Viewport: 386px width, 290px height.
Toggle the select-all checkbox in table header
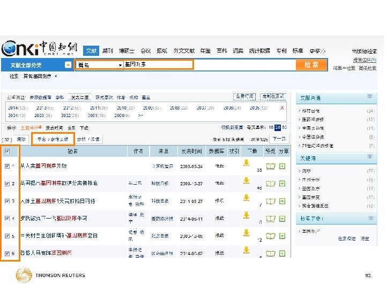[x=7, y=151]
